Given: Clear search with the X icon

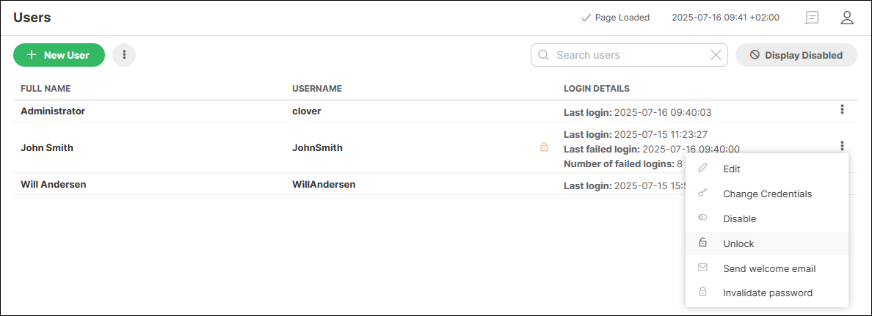Looking at the screenshot, I should [x=716, y=55].
